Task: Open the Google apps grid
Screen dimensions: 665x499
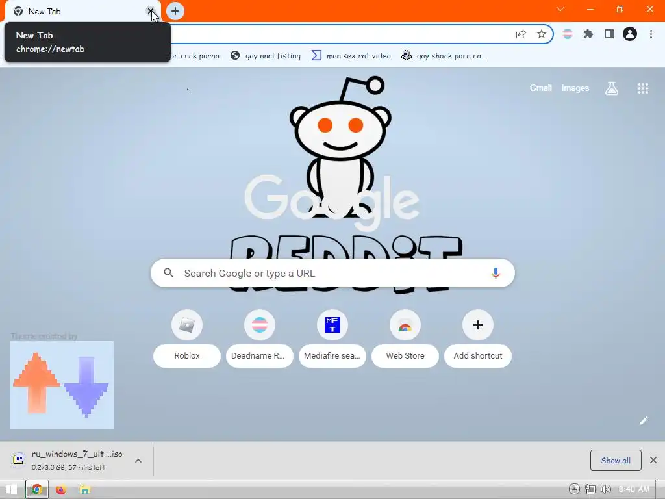Action: pos(642,88)
